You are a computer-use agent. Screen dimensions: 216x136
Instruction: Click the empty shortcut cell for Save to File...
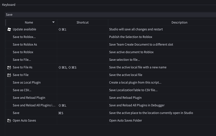tap(82, 75)
